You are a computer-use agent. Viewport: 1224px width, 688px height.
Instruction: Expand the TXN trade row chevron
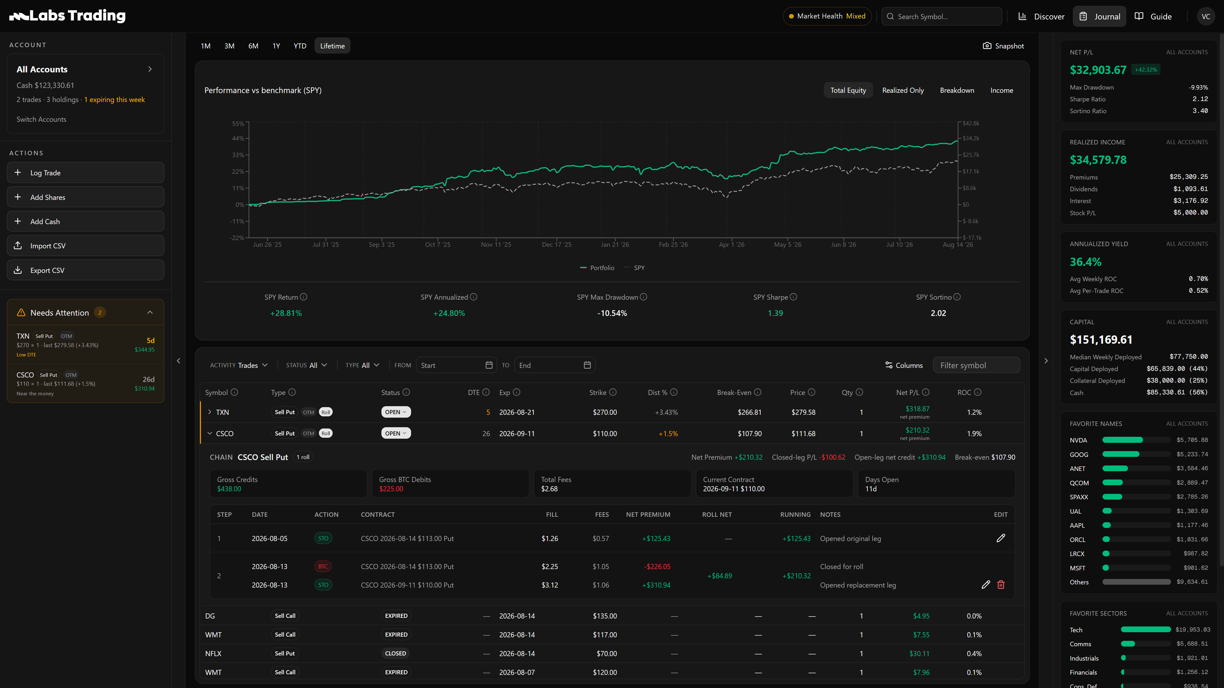210,412
